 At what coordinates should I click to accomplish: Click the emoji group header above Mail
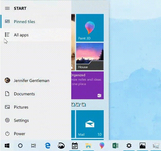(x=79, y=105)
